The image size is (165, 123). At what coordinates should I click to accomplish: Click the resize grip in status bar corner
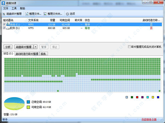click(x=161, y=120)
